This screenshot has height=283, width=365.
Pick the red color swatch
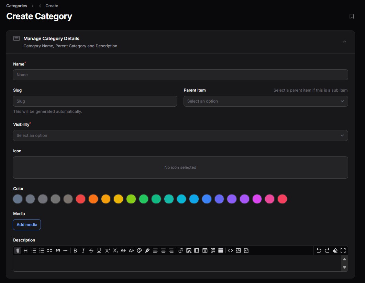(80, 199)
